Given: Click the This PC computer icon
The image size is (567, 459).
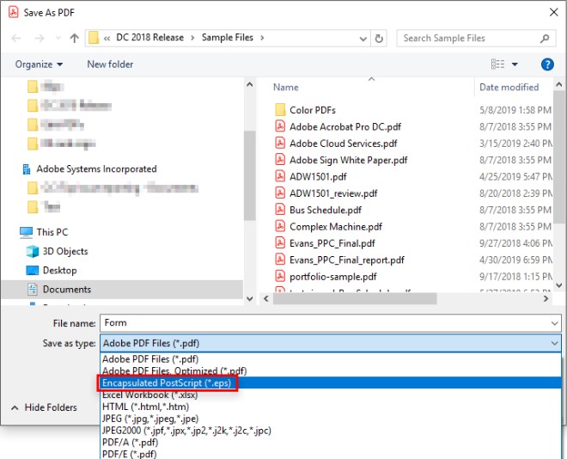Looking at the screenshot, I should (x=26, y=232).
